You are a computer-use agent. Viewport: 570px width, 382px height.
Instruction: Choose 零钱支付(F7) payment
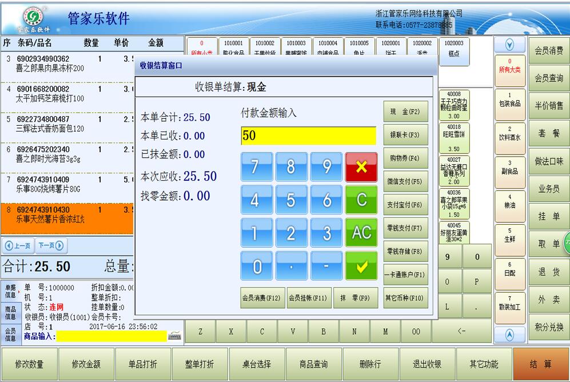coord(406,228)
